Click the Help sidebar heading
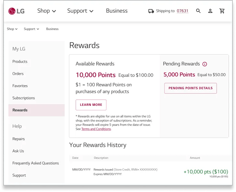Screen dimensions: 236x192 point(17,126)
